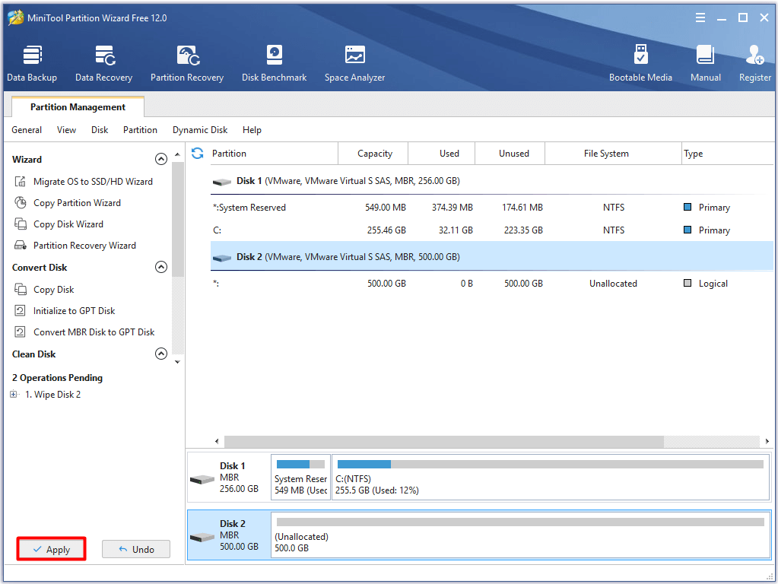Refresh the partition list
The width and height of the screenshot is (778, 584).
tap(198, 154)
